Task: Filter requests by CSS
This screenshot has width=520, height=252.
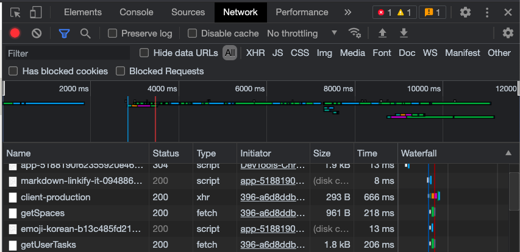Action: pyautogui.click(x=300, y=53)
